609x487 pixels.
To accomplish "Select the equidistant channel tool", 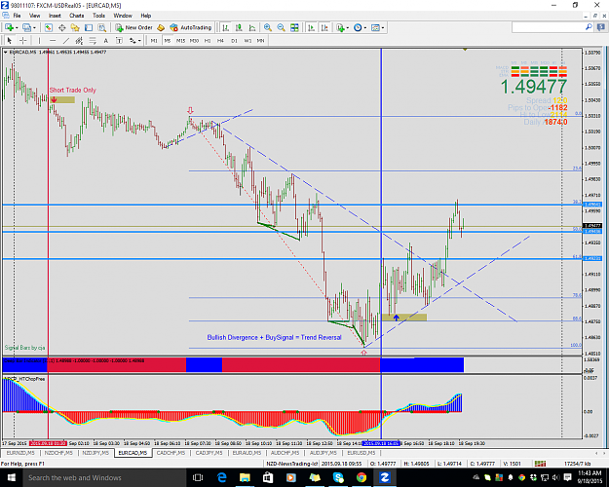I will coord(79,40).
